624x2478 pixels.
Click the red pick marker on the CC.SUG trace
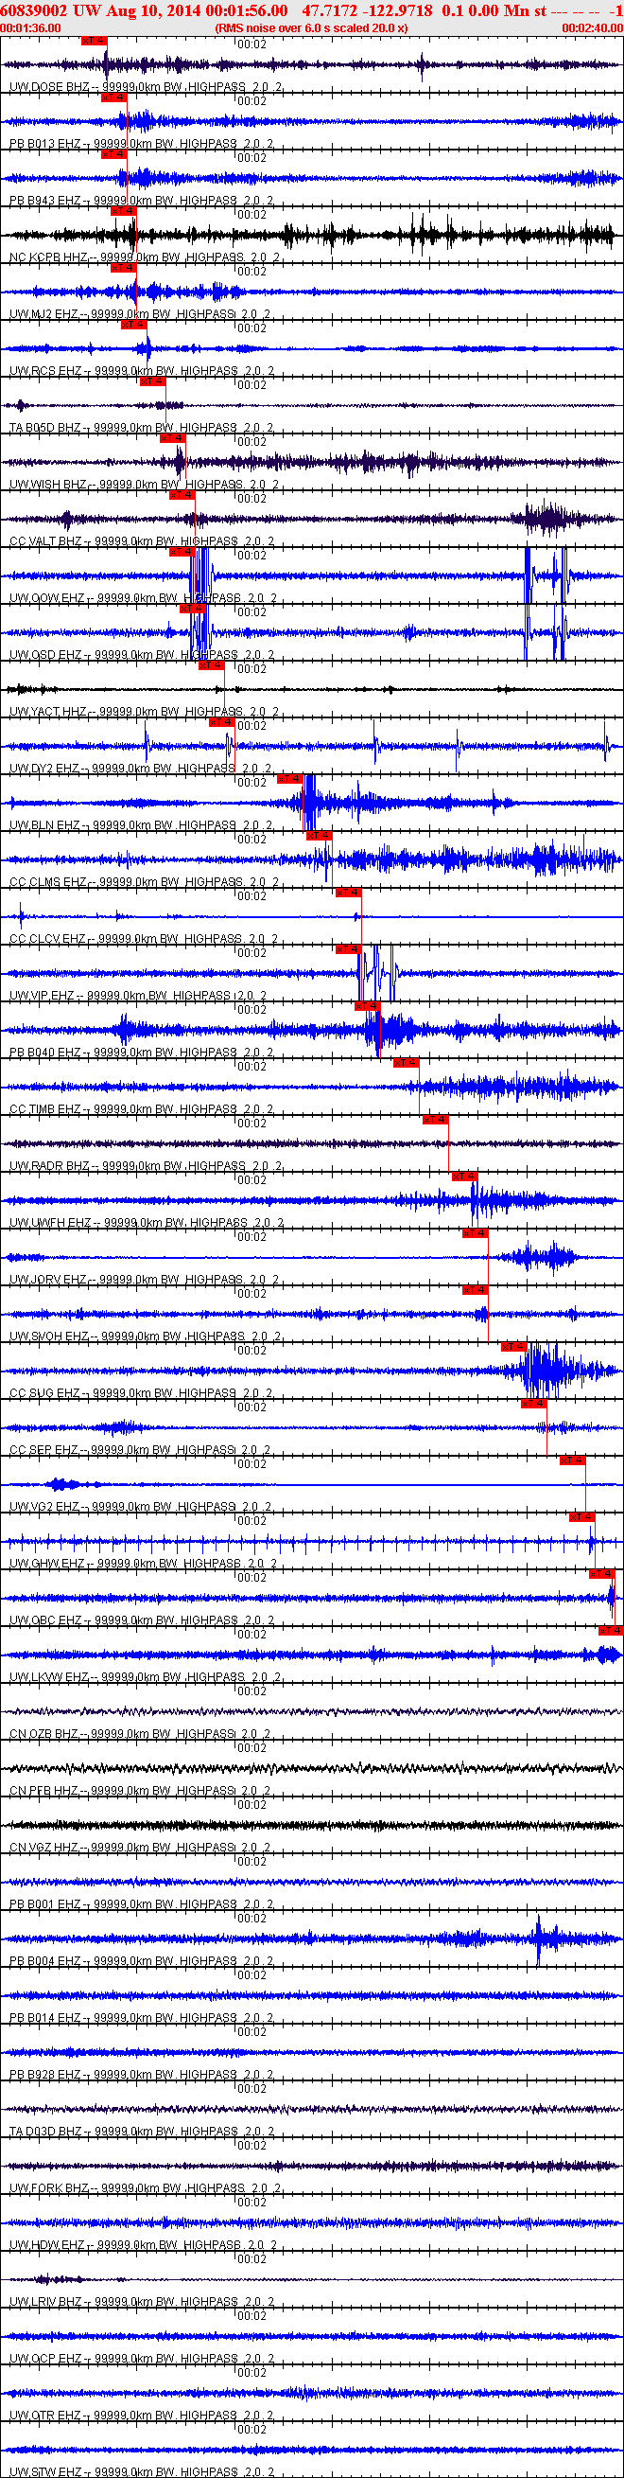(x=514, y=1346)
